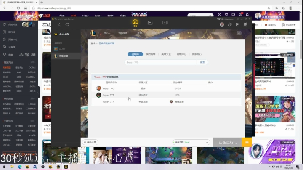Image resolution: width=303 pixels, height=170 pixels.
Task: Open 个人主页 in WeGame sidebar
Action: [x=64, y=34]
